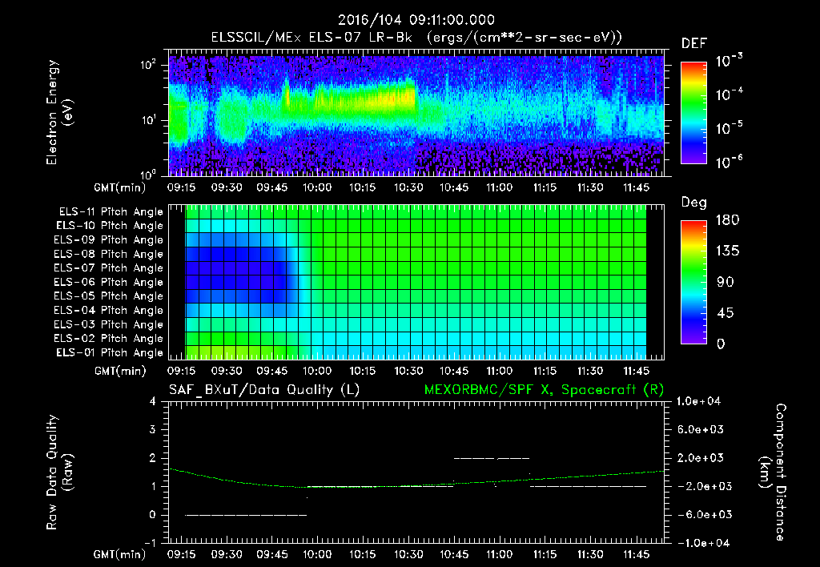Click the Raw Data Quality (Raw) axis label
Image resolution: width=820 pixels, height=567 pixels.
59,472
